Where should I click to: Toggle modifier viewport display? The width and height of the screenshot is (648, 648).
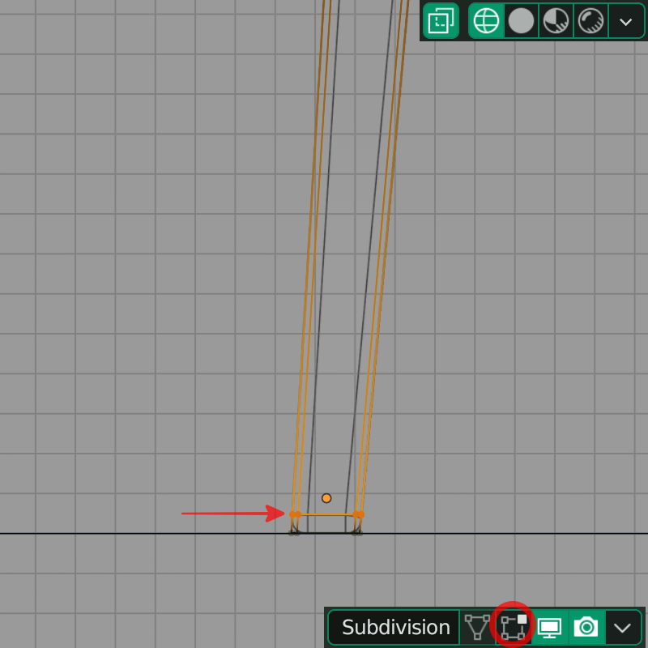550,627
